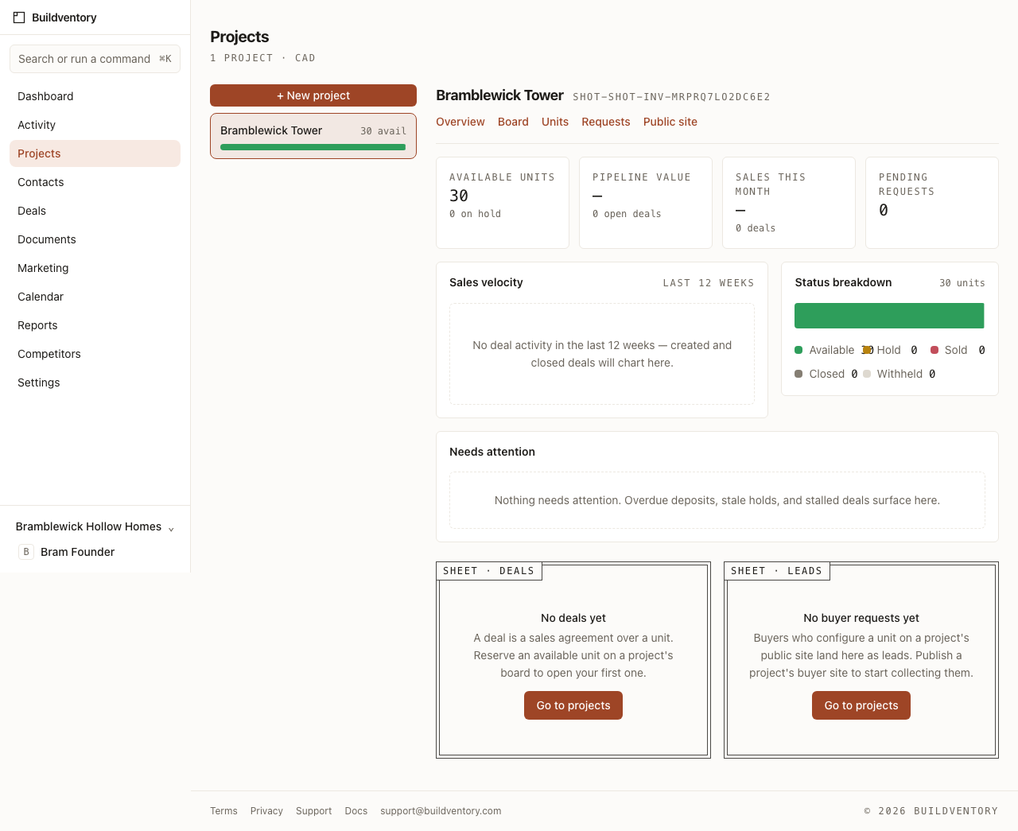Screen dimensions: 1018x831
Task: Click the Bramblewick Tower green progress bar
Action: [x=313, y=147]
